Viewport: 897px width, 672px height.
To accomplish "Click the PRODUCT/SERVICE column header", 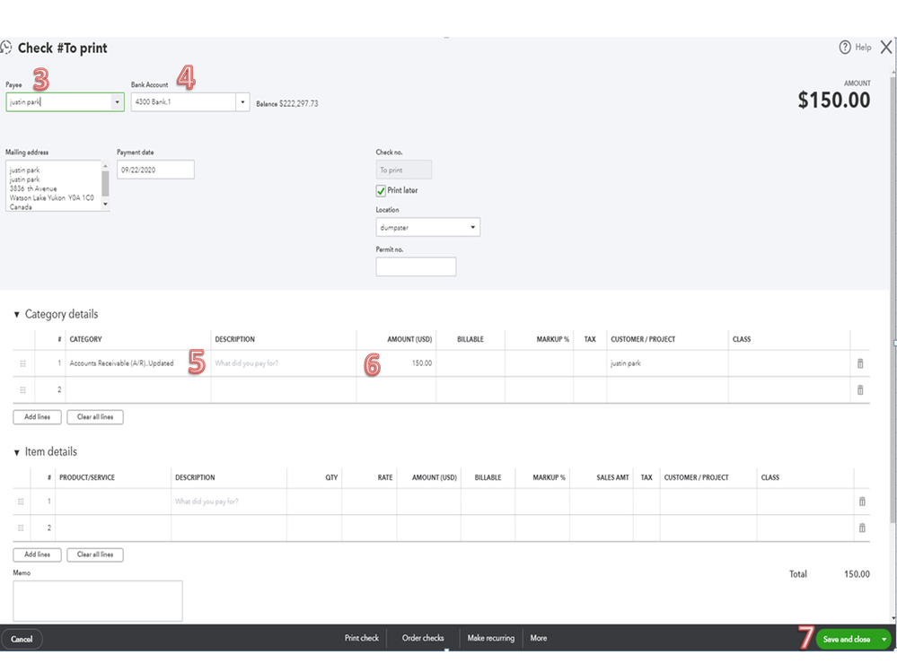I will tap(87, 477).
